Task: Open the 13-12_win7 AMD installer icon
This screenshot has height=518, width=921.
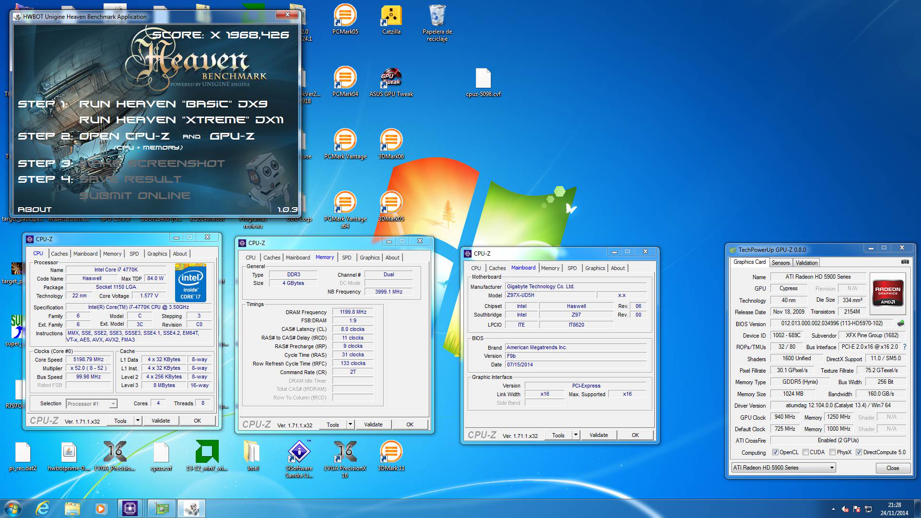Action: 207,456
